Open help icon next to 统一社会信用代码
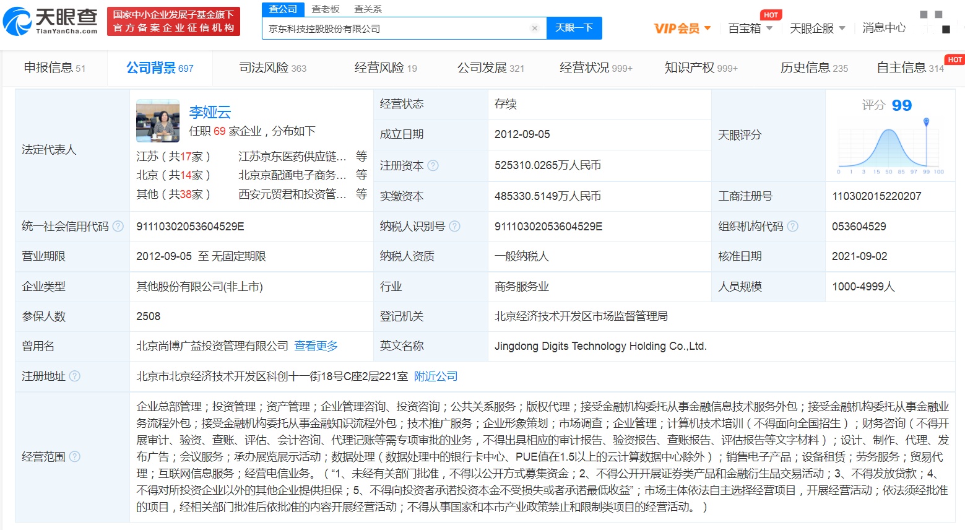The image size is (965, 530). pyautogui.click(x=118, y=227)
